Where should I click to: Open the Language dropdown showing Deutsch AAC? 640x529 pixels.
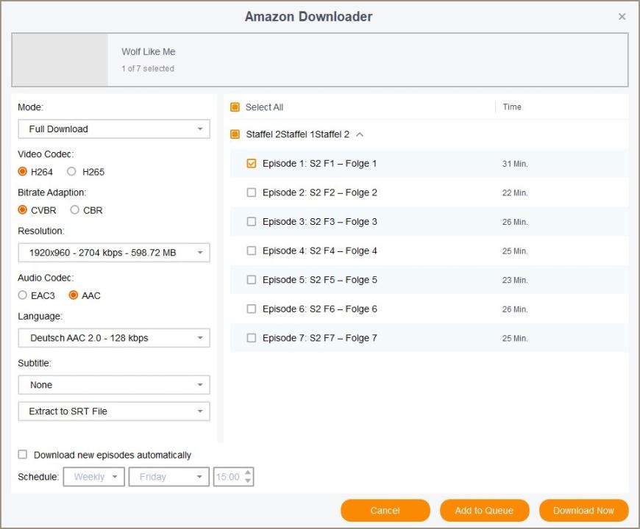pos(114,338)
